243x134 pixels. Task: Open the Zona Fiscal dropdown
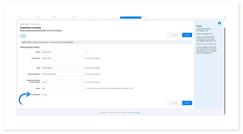[x=63, y=58]
